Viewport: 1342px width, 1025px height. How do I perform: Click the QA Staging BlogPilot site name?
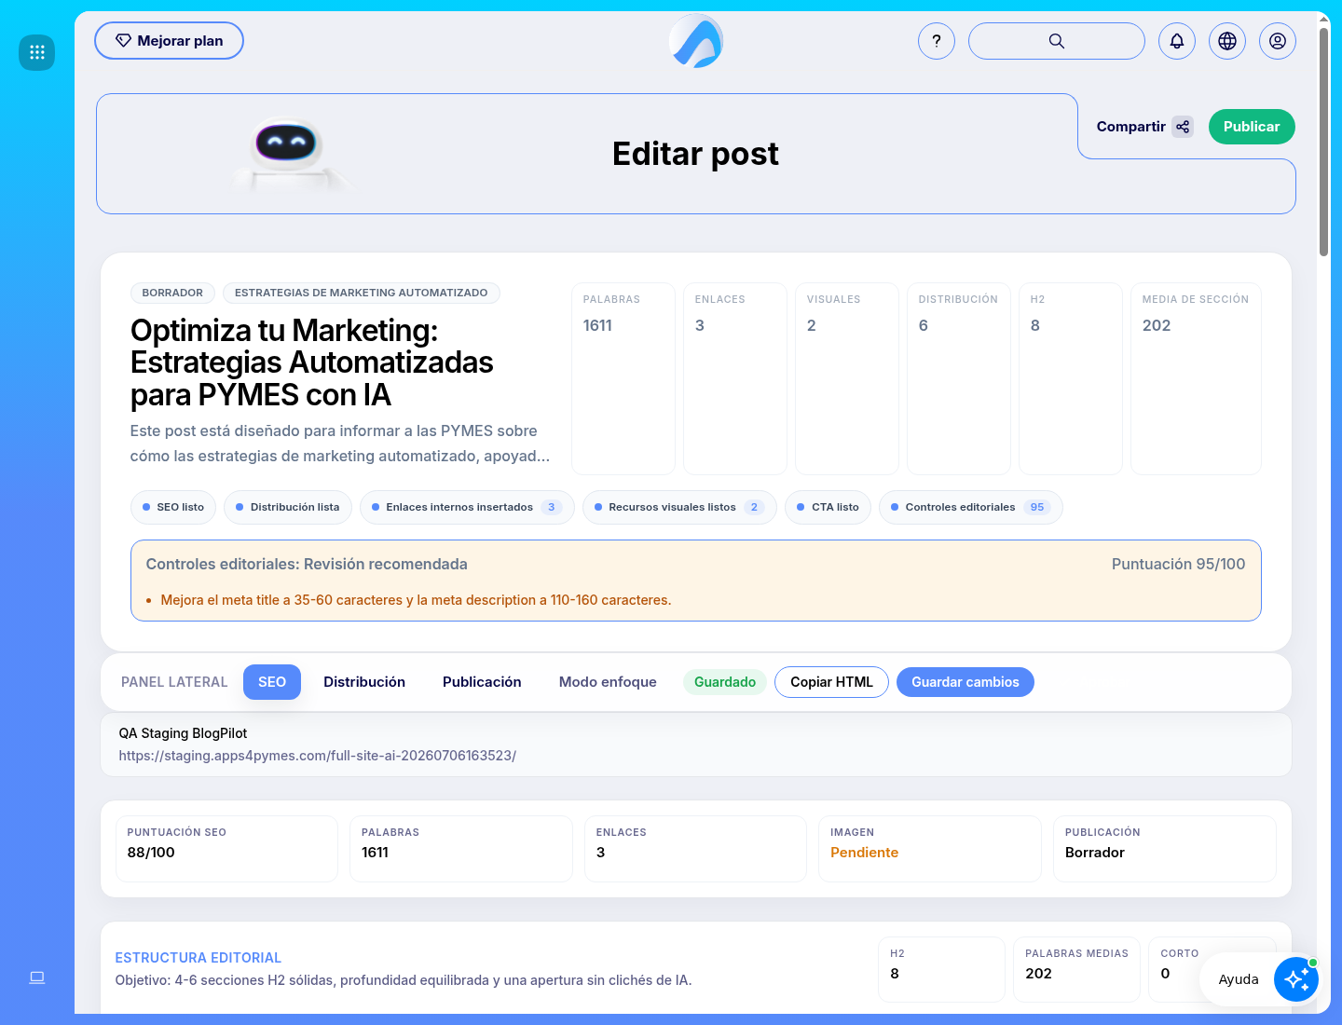[183, 733]
